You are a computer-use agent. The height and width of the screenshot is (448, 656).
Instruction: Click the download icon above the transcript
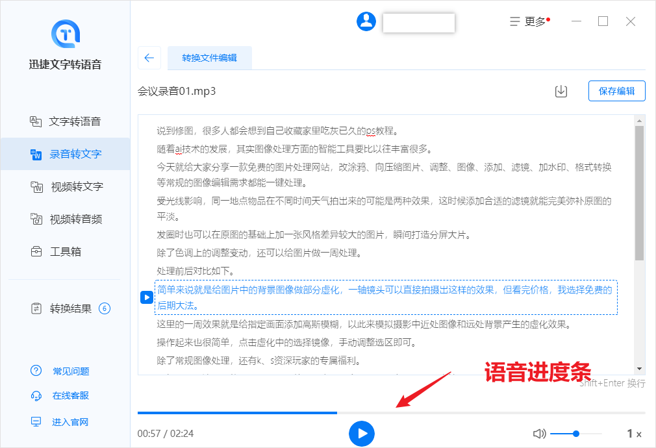[561, 92]
